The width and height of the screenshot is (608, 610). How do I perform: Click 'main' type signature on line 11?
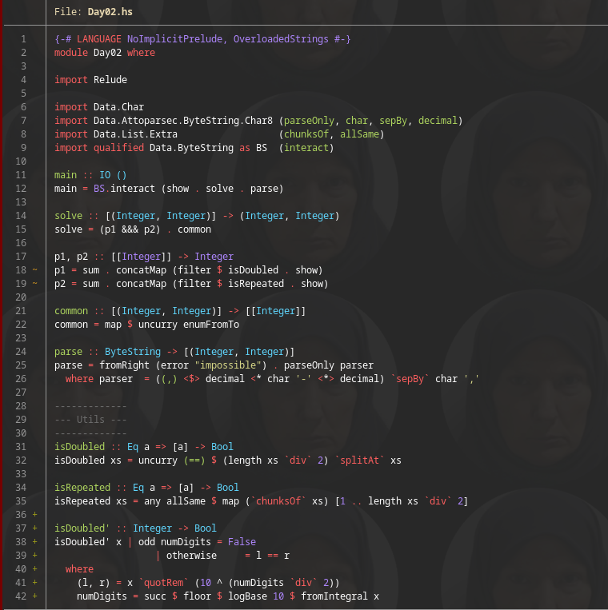(66, 175)
